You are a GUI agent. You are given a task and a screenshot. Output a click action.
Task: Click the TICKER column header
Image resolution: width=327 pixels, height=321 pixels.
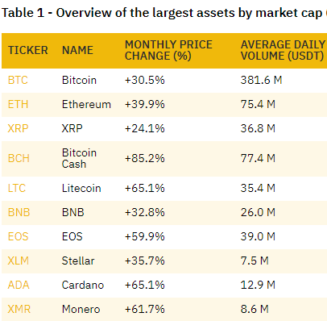point(28,50)
